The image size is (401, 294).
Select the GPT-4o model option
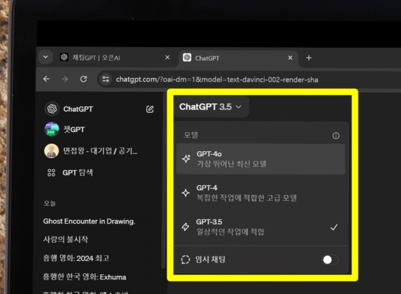point(261,159)
